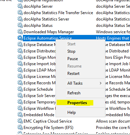Click 'docAlpha Status Se' description cell

point(113,26)
